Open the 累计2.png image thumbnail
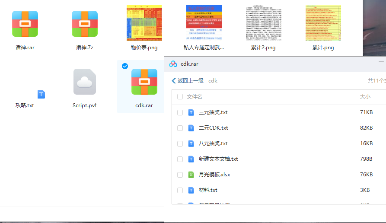Image resolution: width=386 pixels, height=223 pixels. tap(263, 23)
